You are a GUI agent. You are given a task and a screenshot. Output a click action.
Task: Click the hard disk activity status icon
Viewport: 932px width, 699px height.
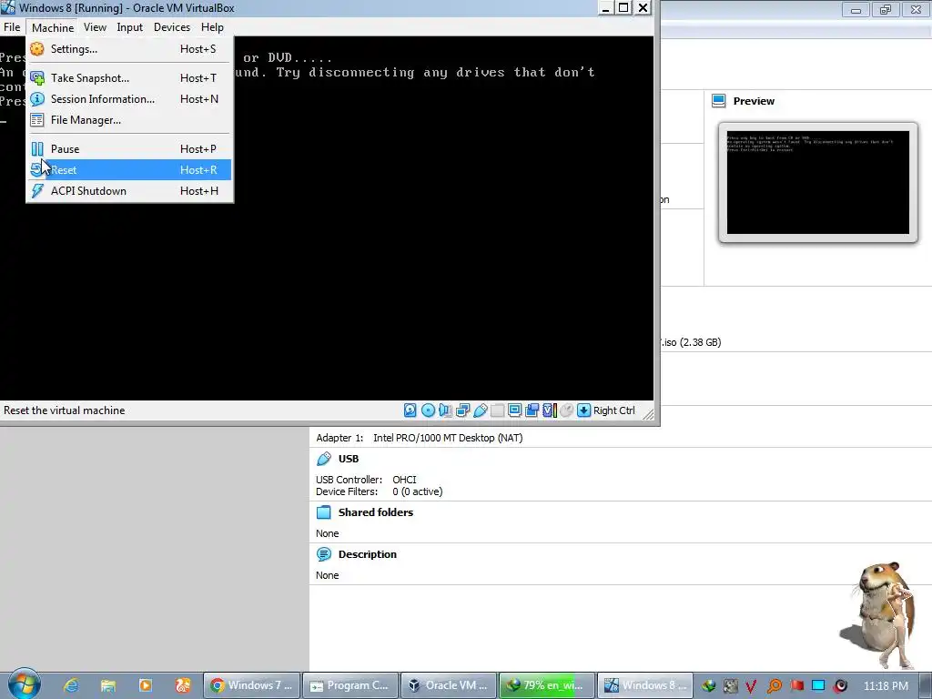point(410,410)
